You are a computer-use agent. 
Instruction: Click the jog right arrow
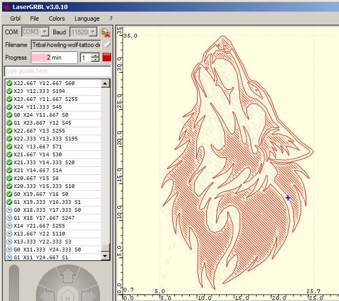pyautogui.click(x=89, y=295)
